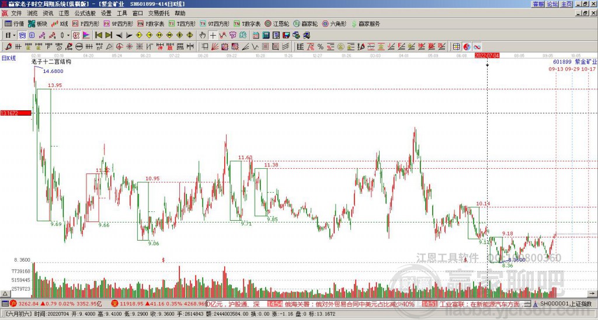This screenshot has width=598, height=320.
Task: Toggle the 权 price adjustment button
Action: coord(76,35)
